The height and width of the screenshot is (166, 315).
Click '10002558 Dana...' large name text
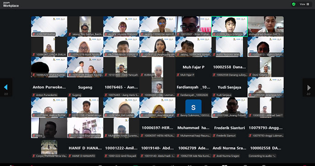tap(229, 67)
